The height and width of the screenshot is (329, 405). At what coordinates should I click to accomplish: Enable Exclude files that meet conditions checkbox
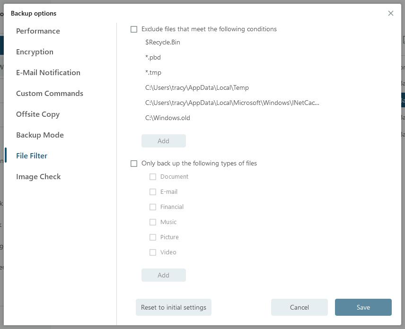134,29
